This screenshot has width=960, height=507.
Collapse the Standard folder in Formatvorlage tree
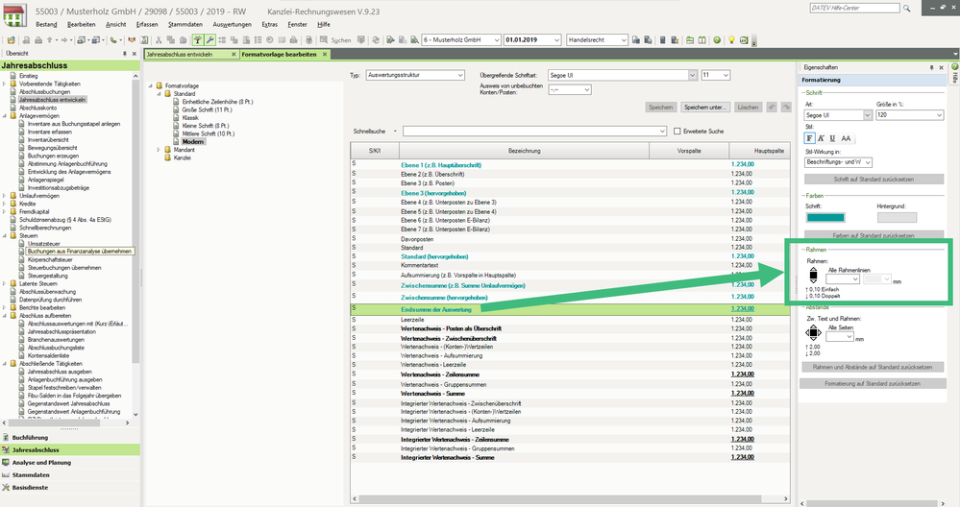[159, 93]
